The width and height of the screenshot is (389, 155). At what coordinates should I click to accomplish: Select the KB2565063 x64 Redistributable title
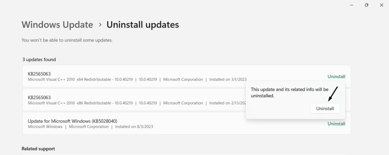pos(40,73)
